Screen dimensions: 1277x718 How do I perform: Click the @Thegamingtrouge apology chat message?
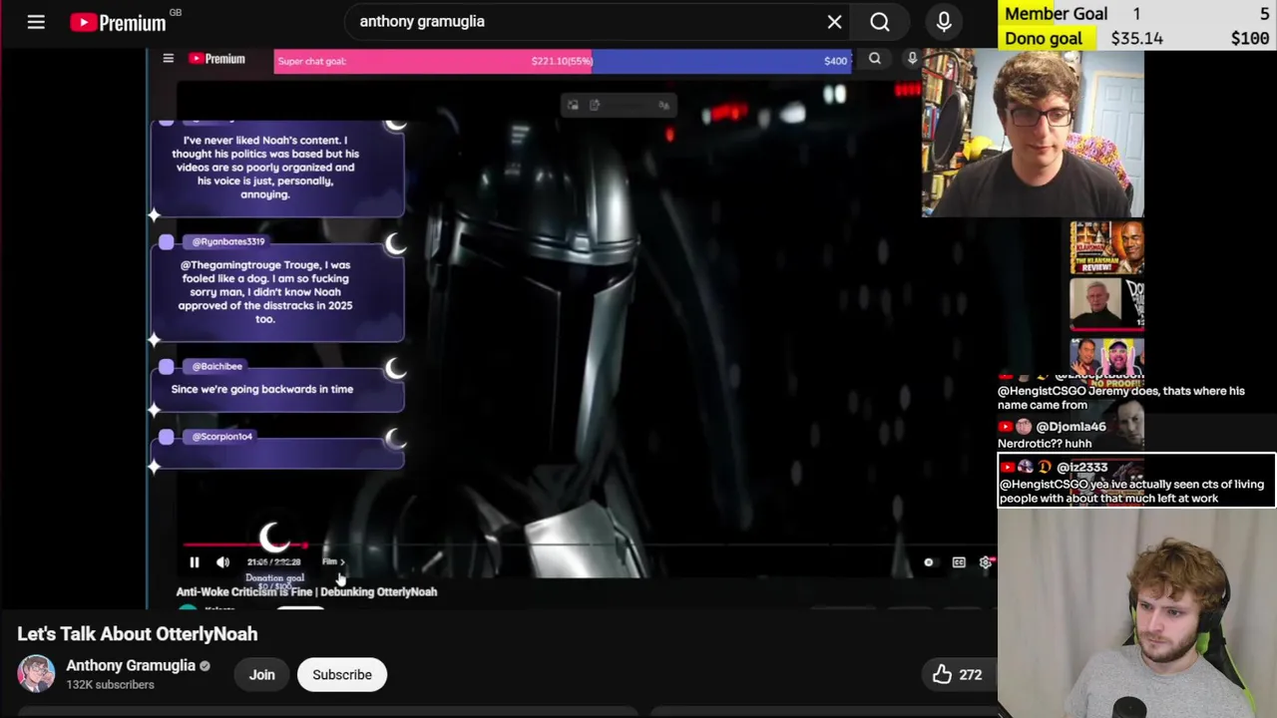coord(265,291)
